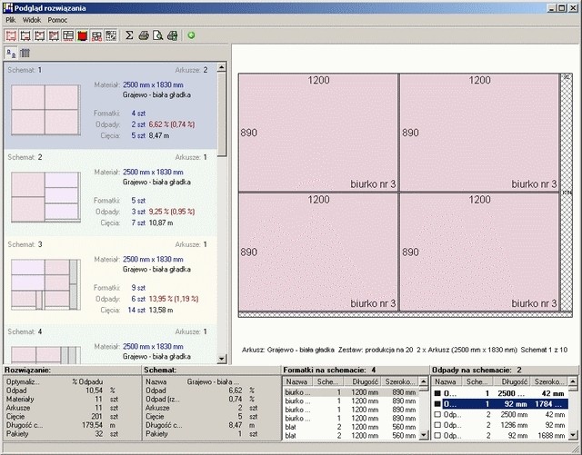Sort Odpady table by Sche... column
The height and width of the screenshot is (455, 582).
tap(477, 381)
